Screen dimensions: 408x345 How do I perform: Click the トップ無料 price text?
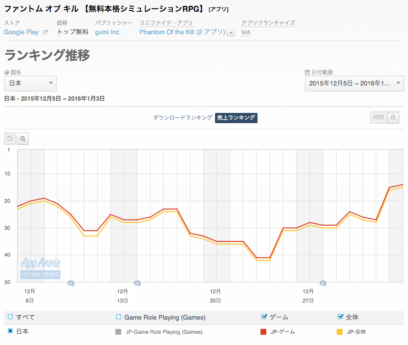(x=73, y=32)
